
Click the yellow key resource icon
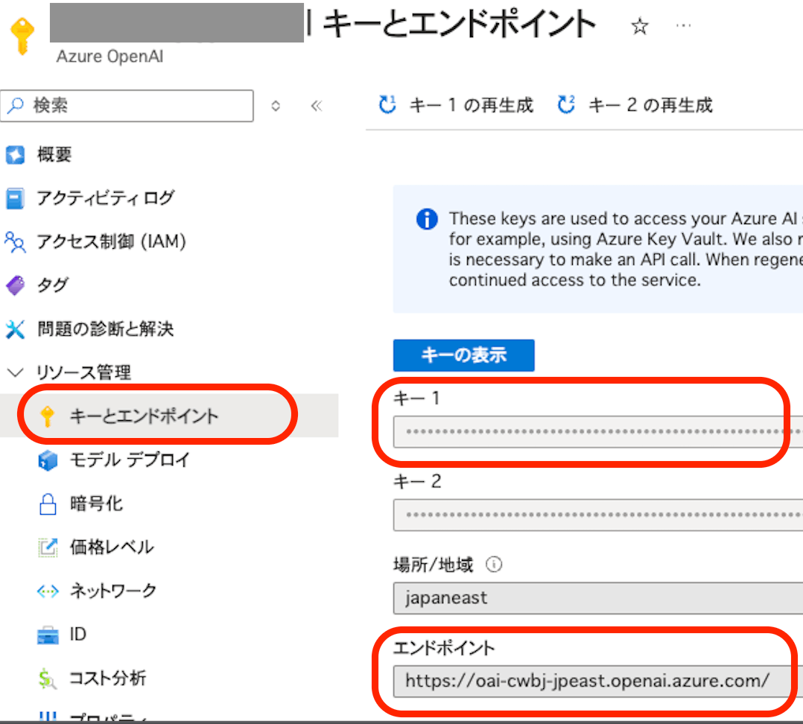click(x=22, y=36)
